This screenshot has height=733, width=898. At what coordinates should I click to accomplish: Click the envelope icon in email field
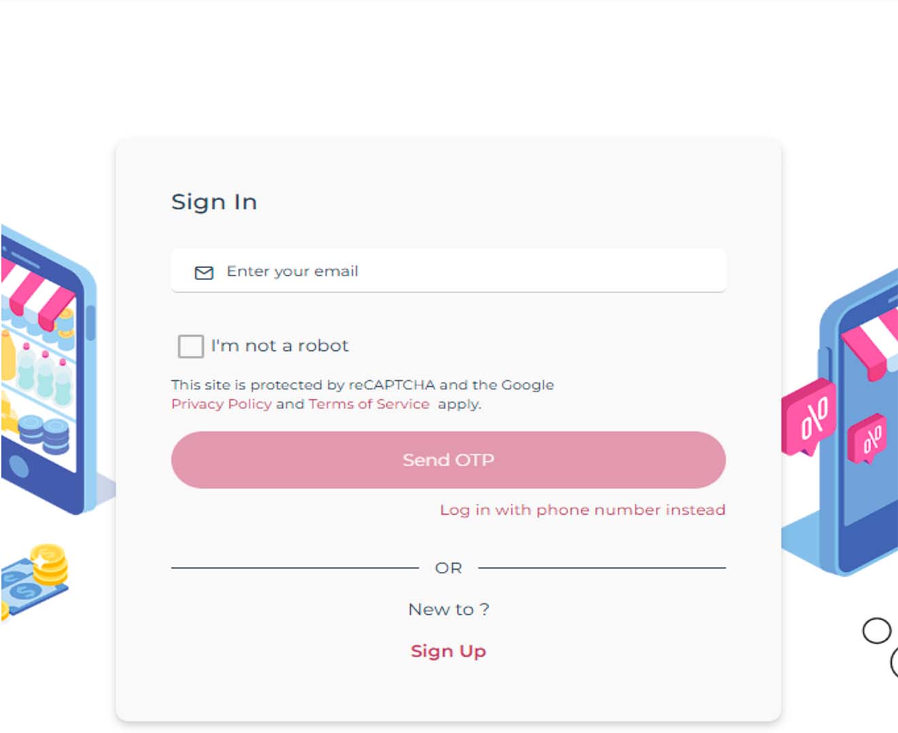pos(204,273)
